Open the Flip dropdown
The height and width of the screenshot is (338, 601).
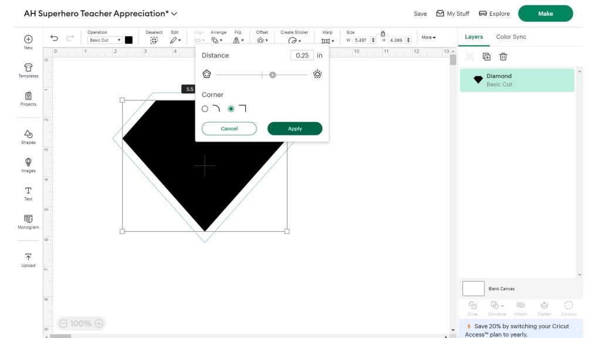[238, 40]
